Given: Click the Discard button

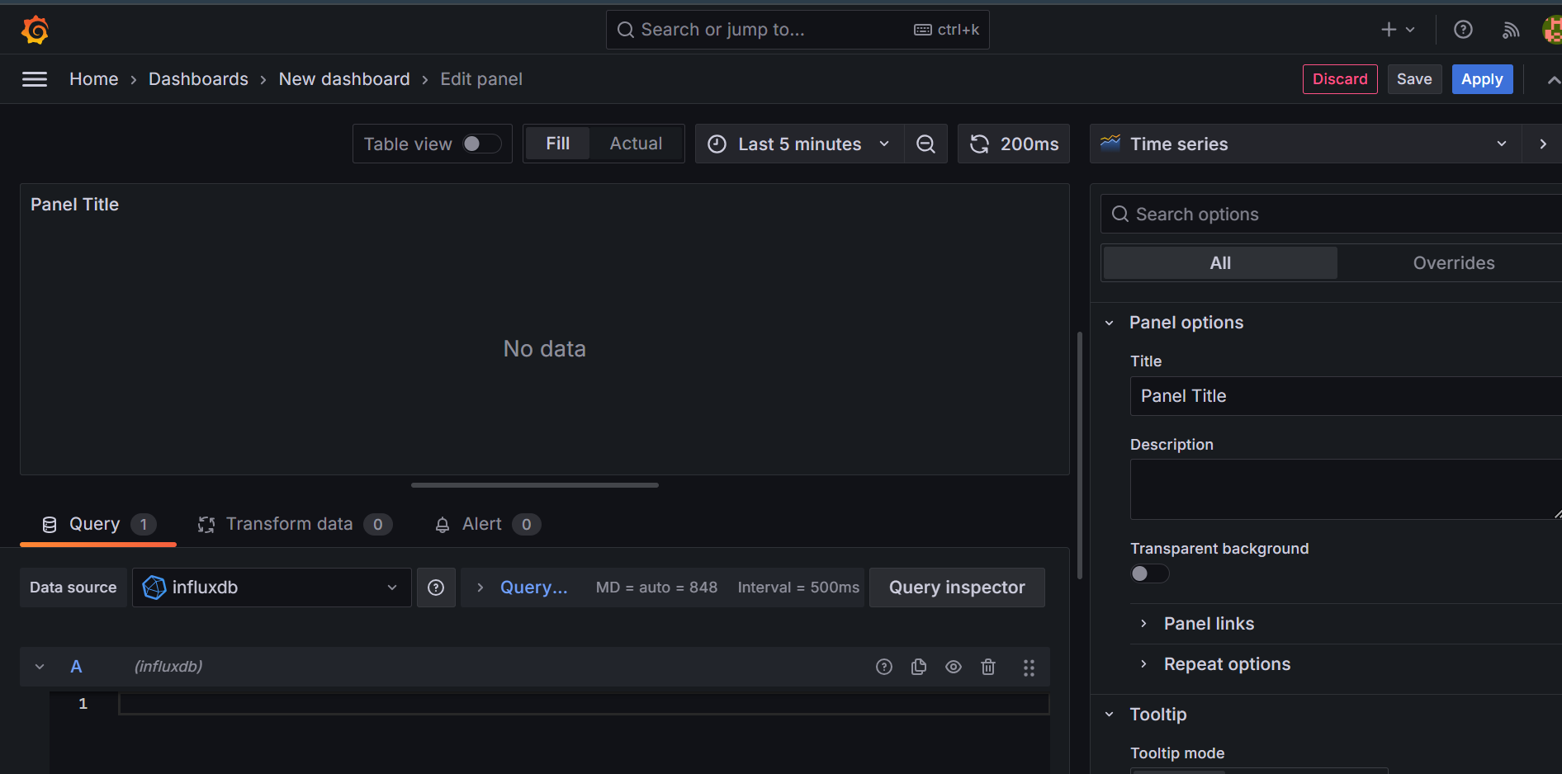Looking at the screenshot, I should pos(1340,79).
